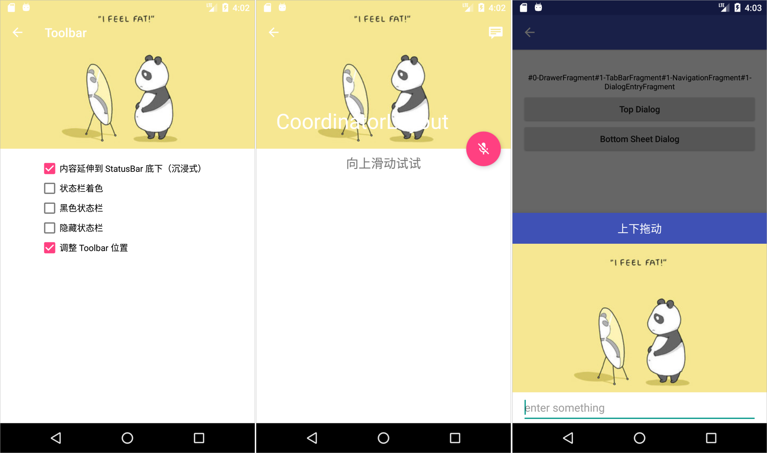Click the Bottom Sheet Dialog button
Viewport: 767px width, 453px height.
tap(639, 139)
